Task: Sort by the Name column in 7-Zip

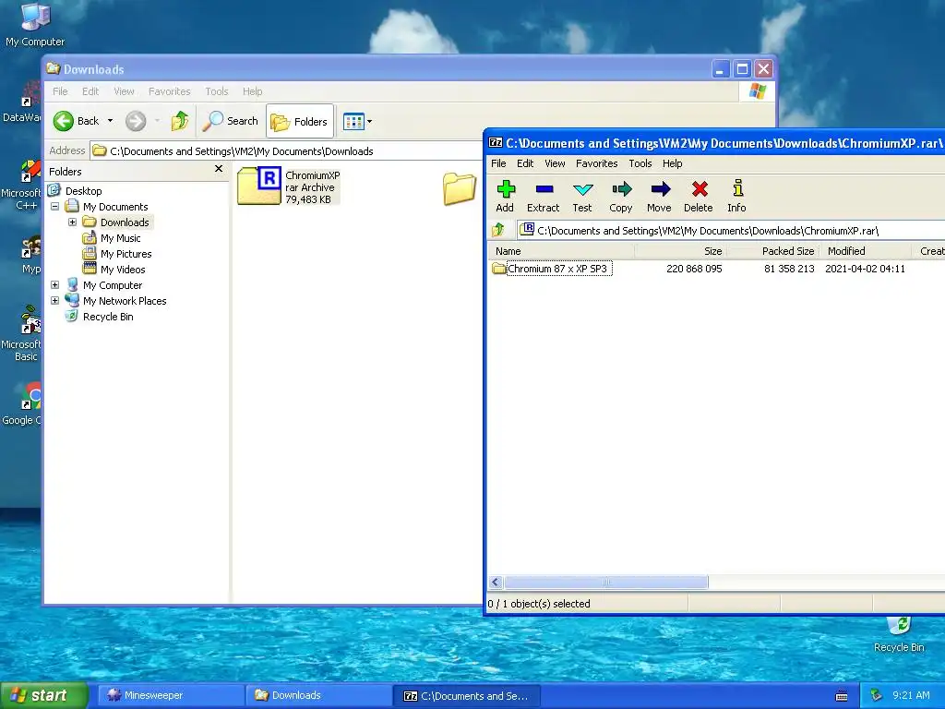Action: tap(560, 251)
